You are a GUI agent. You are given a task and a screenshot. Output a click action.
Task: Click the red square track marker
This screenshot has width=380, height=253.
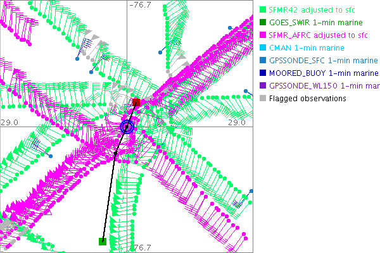pyautogui.click(x=136, y=102)
